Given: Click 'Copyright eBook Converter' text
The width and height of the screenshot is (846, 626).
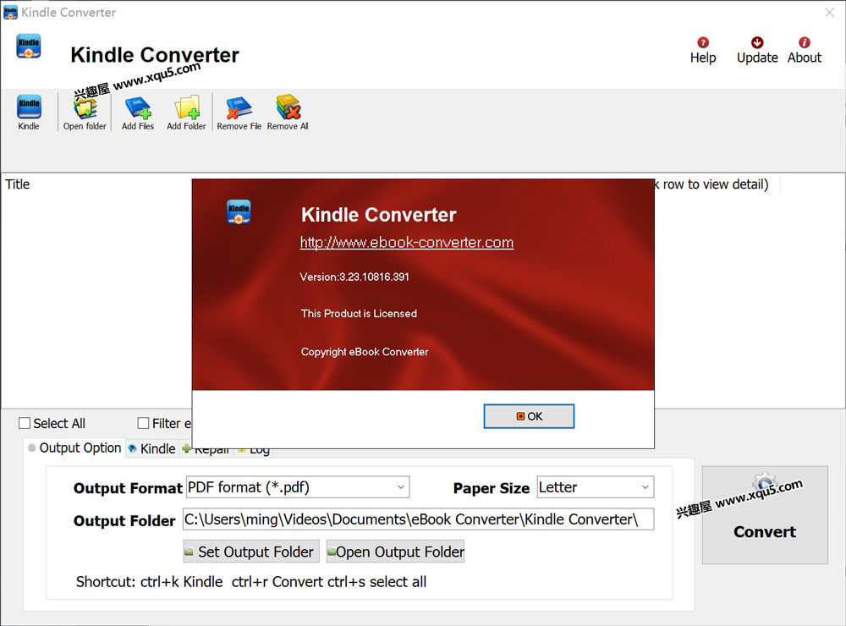Looking at the screenshot, I should click(365, 352).
